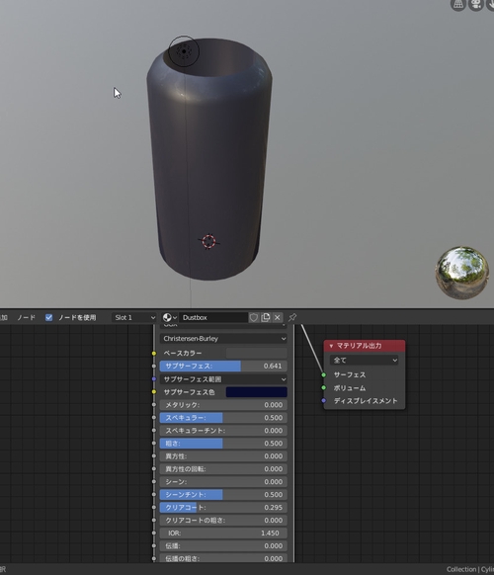This screenshot has height=575, width=494.
Task: Click the シーン 0.000 slider
Action: pos(223,482)
